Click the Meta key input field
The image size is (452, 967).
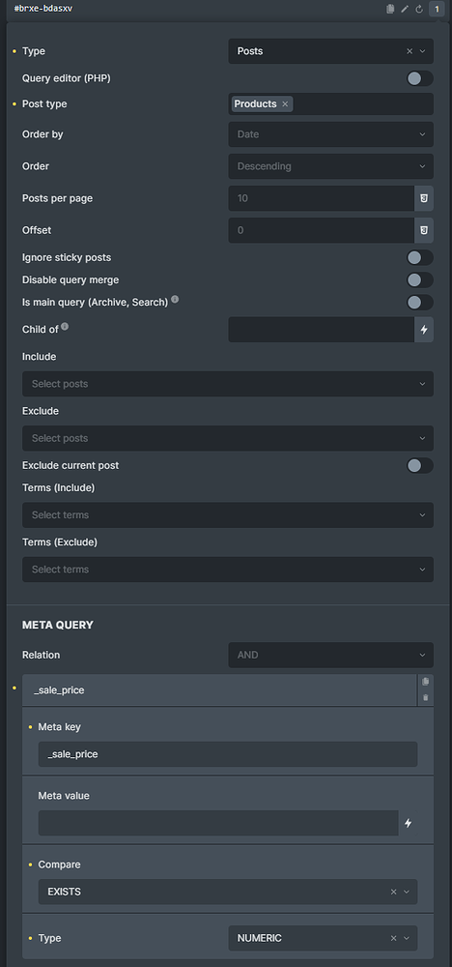(228, 754)
